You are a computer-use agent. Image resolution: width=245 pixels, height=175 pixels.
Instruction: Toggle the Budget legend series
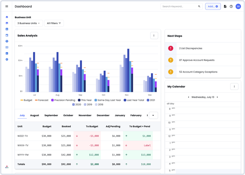click(26, 100)
